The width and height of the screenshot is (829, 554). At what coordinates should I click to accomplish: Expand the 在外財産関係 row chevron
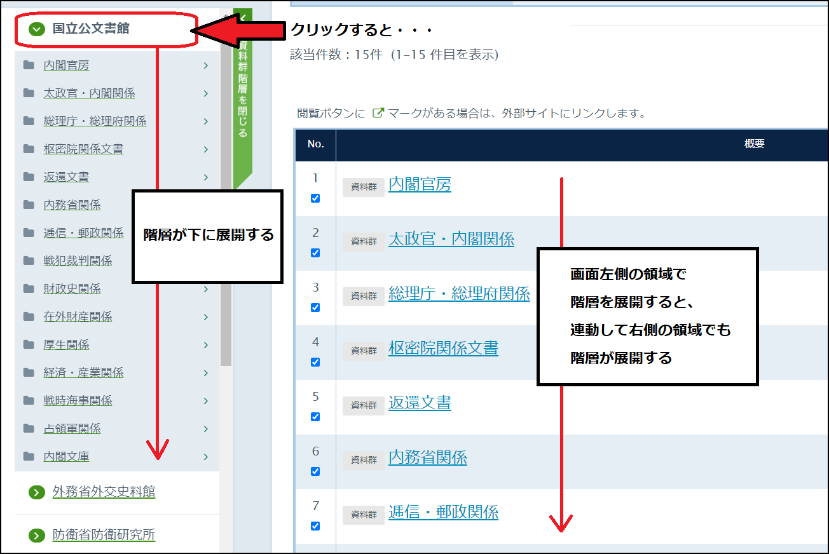[206, 317]
